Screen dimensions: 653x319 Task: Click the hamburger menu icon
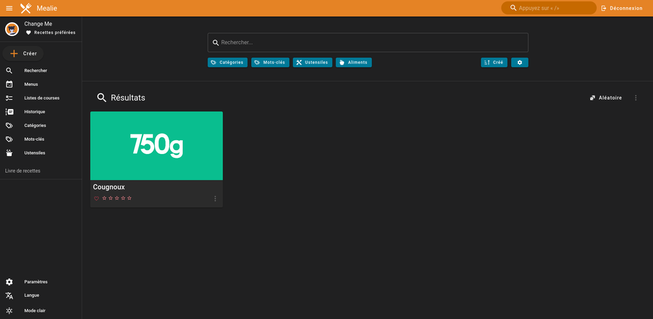coord(9,8)
